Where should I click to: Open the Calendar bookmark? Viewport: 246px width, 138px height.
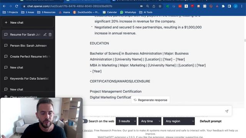tap(110, 12)
